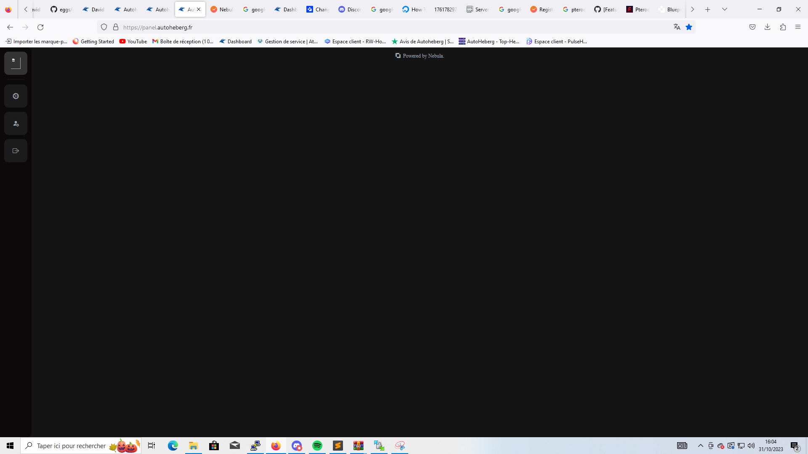
Task: Switch to the Dashboard tab
Action: pyautogui.click(x=286, y=9)
